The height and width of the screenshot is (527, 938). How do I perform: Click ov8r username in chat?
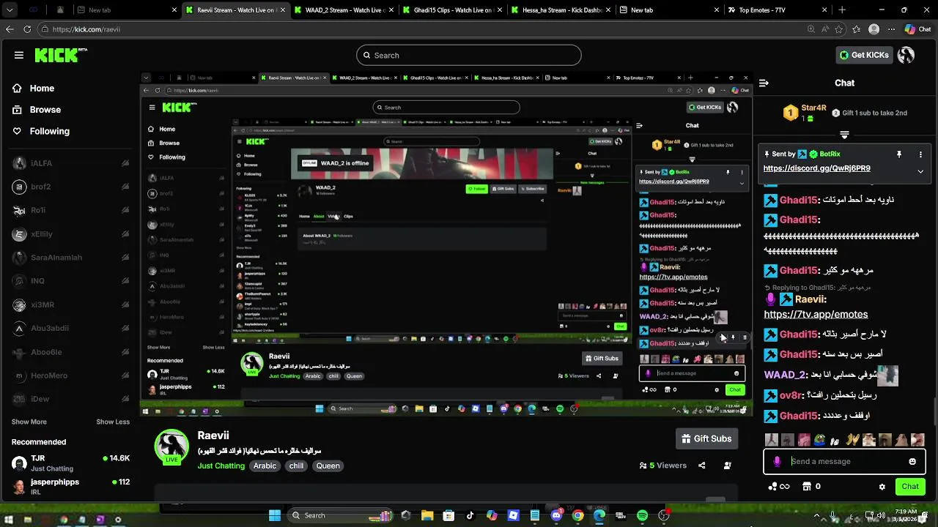tap(791, 395)
